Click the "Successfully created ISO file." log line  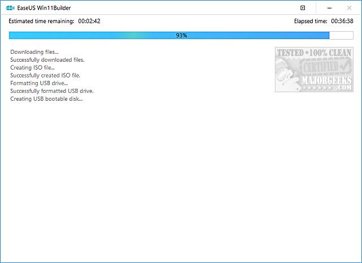click(45, 75)
